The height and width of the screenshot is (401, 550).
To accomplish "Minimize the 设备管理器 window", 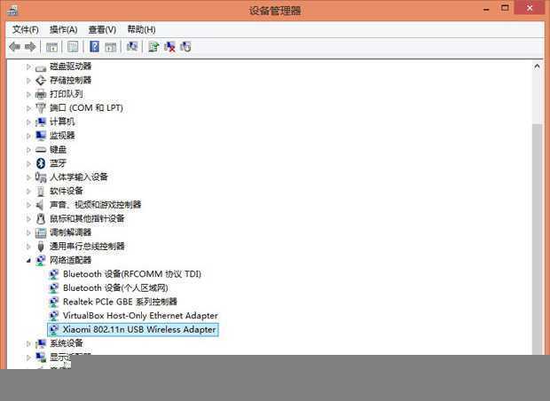I will pyautogui.click(x=486, y=10).
